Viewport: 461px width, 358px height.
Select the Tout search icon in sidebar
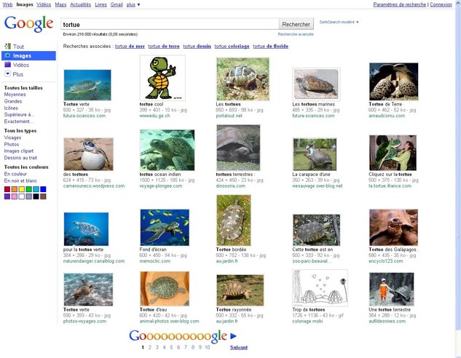pyautogui.click(x=8, y=47)
